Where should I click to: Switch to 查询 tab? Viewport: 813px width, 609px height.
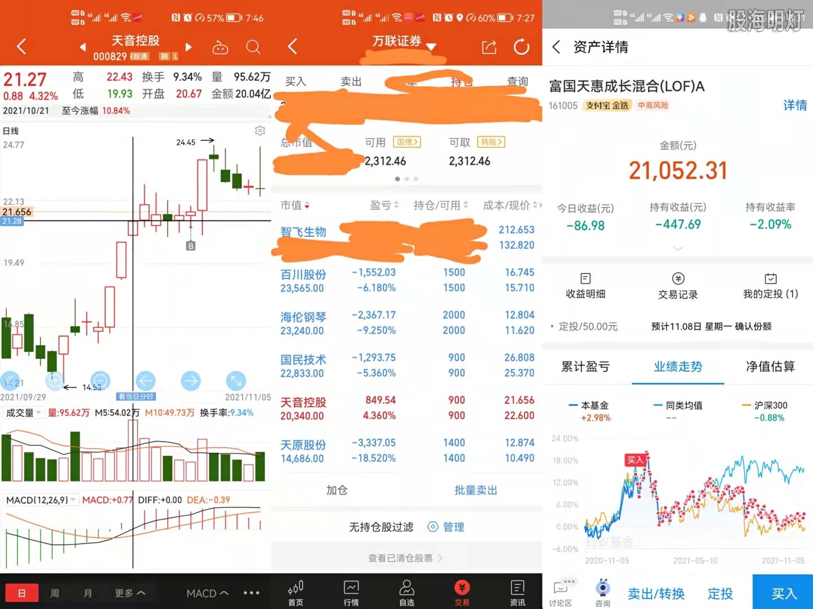coord(517,82)
